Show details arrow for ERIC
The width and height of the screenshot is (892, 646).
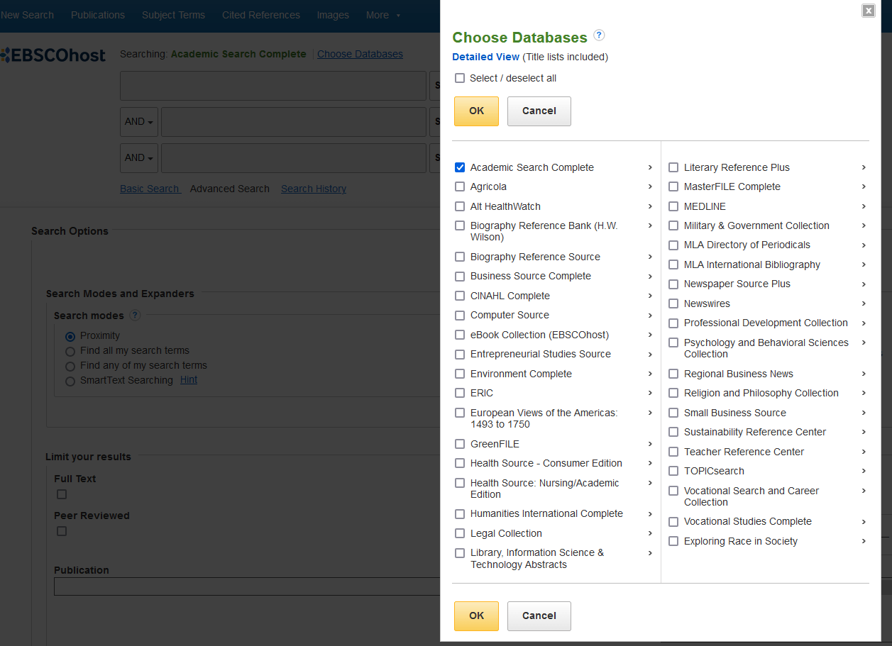pos(650,393)
